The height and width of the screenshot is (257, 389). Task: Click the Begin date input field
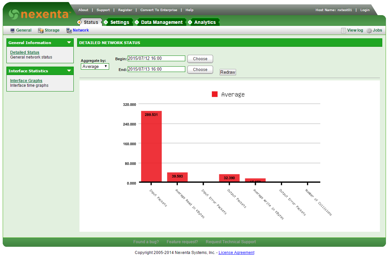(156, 59)
